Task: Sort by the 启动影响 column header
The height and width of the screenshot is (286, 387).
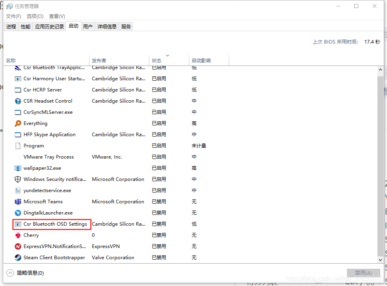Action: pyautogui.click(x=209, y=60)
